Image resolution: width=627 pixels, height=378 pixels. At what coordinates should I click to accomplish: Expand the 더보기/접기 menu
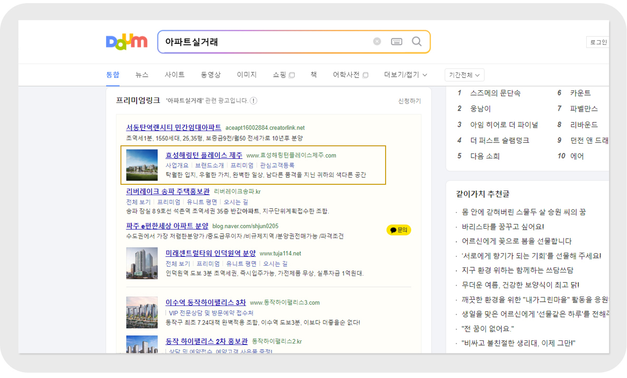[x=405, y=75]
